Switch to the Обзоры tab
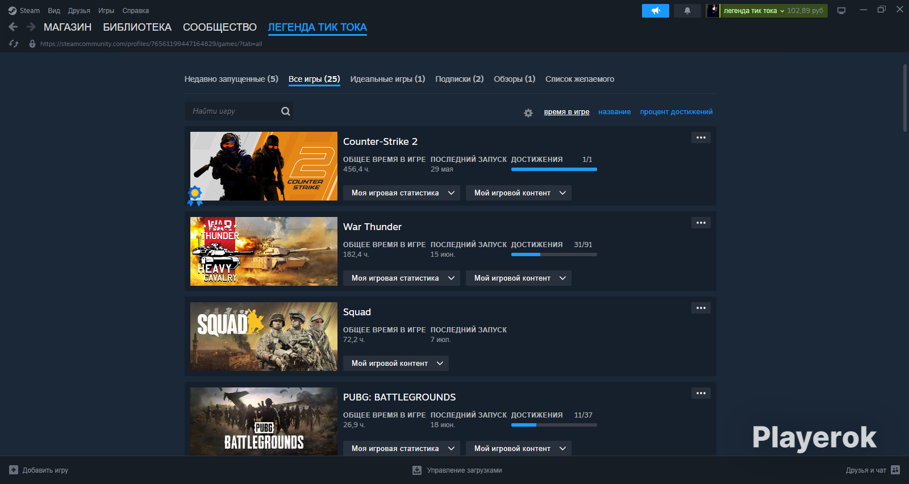 [x=515, y=79]
